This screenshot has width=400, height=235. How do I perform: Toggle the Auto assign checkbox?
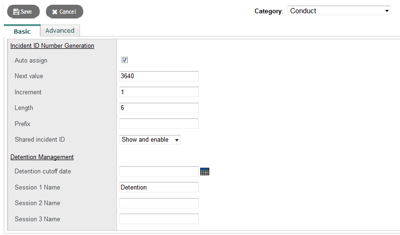point(125,60)
